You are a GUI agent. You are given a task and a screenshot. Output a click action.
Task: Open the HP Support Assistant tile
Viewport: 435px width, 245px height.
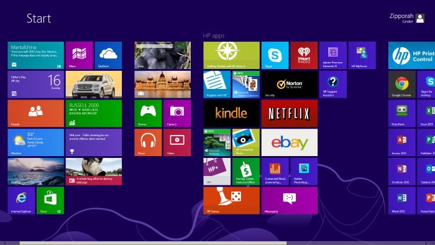(333, 85)
